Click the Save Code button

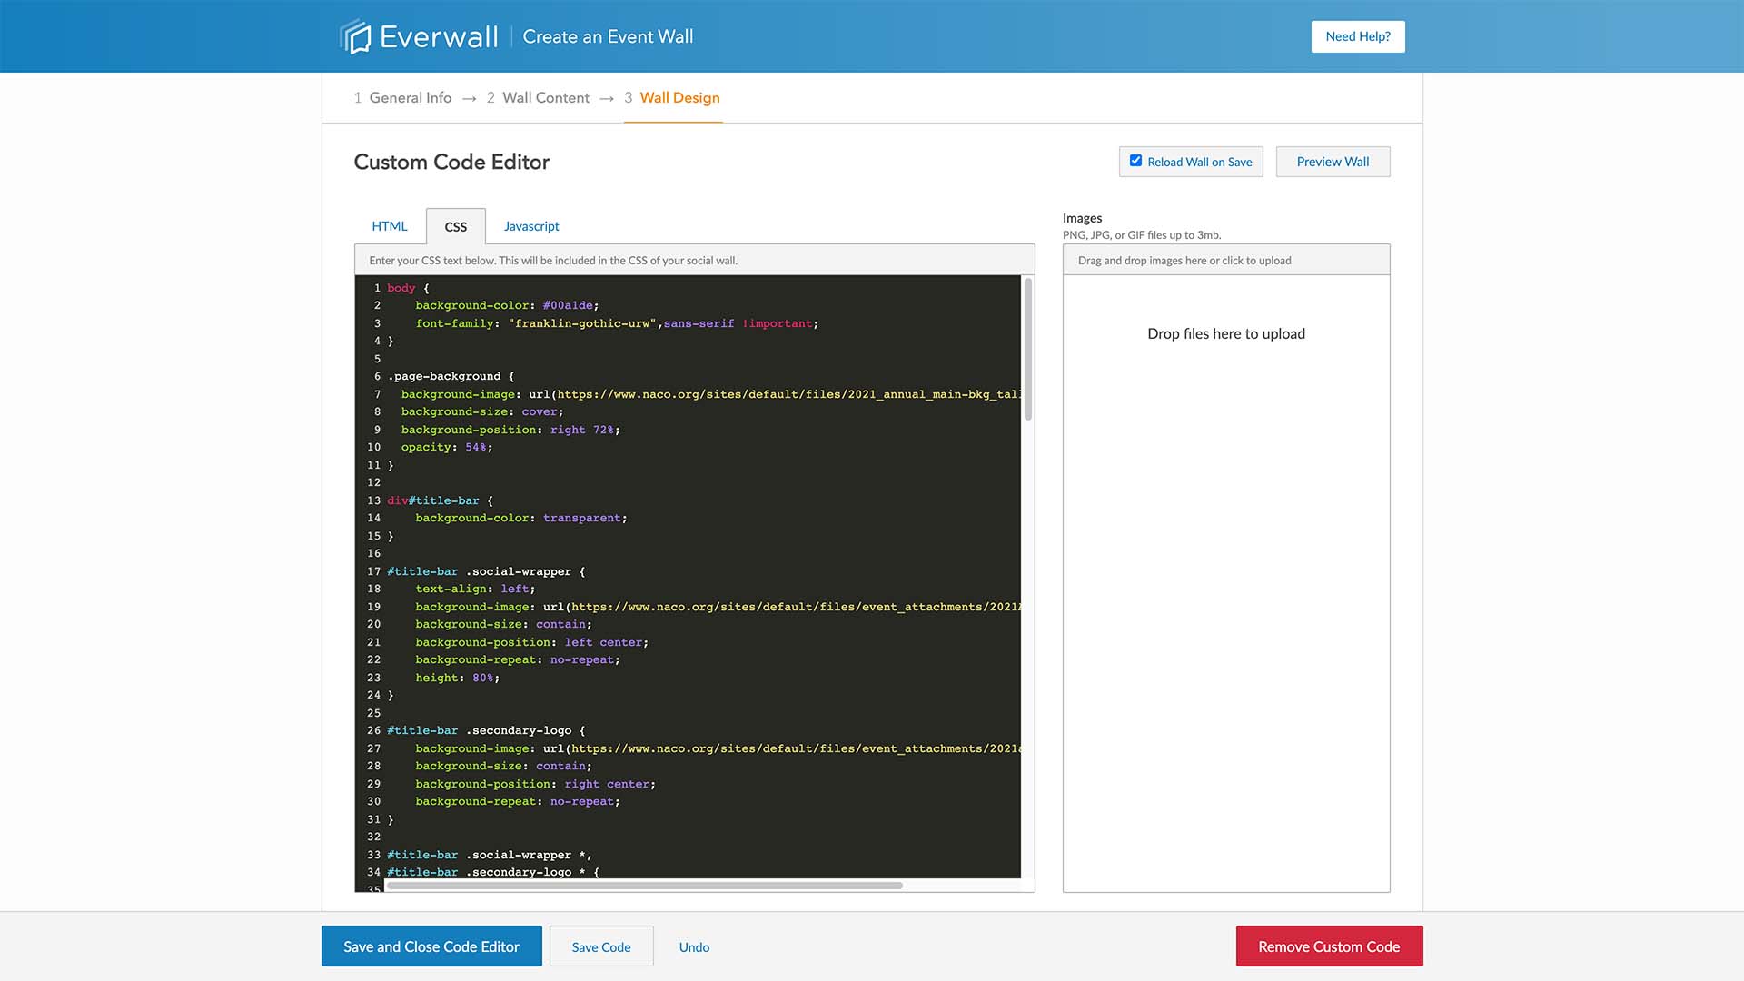coord(601,946)
